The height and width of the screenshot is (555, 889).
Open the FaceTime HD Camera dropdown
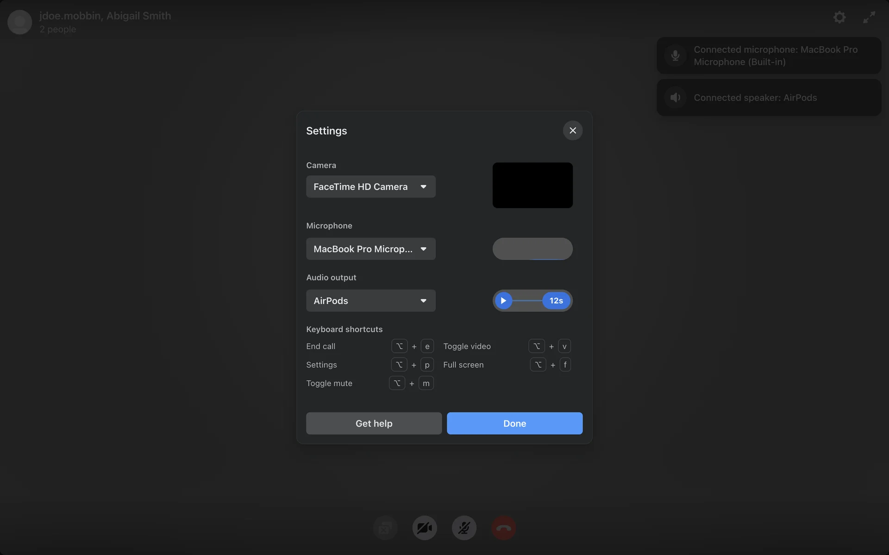pyautogui.click(x=370, y=186)
